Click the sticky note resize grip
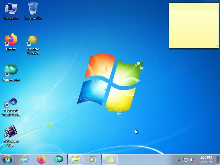 click(217, 46)
